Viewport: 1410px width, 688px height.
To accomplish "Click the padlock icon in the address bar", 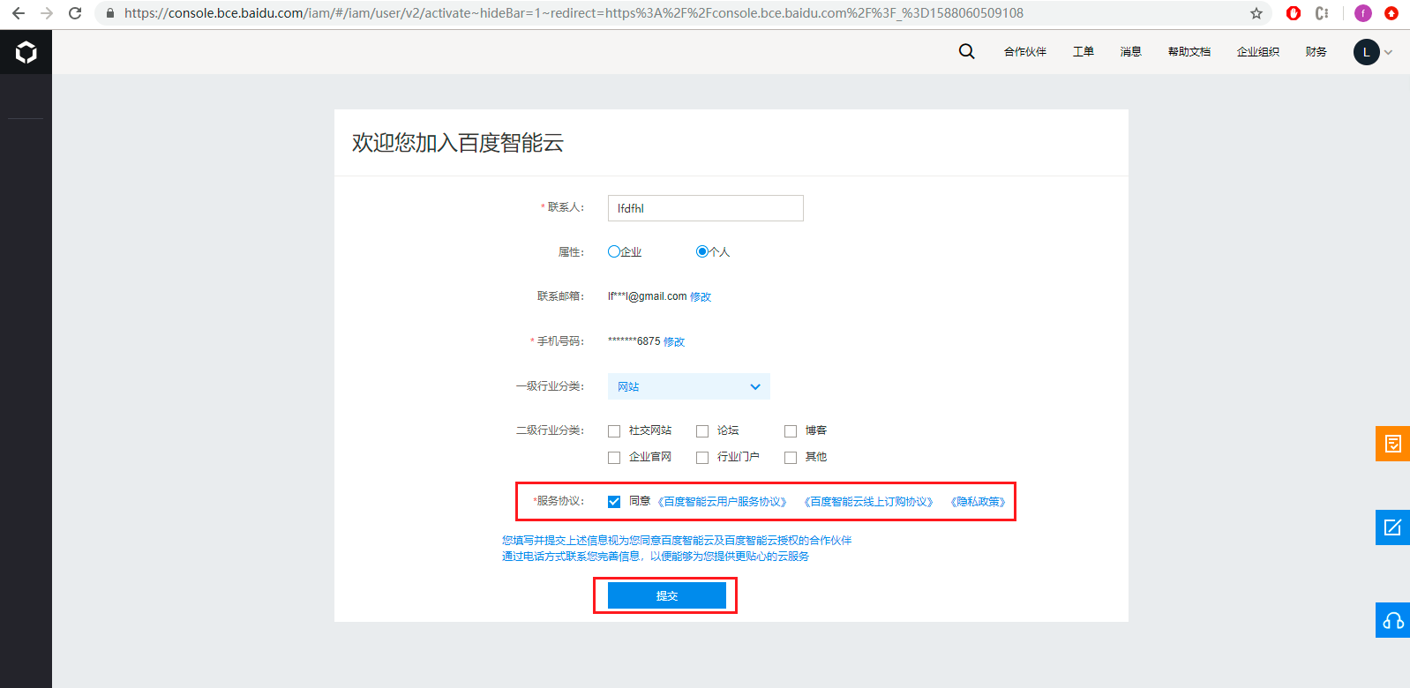I will coord(110,13).
